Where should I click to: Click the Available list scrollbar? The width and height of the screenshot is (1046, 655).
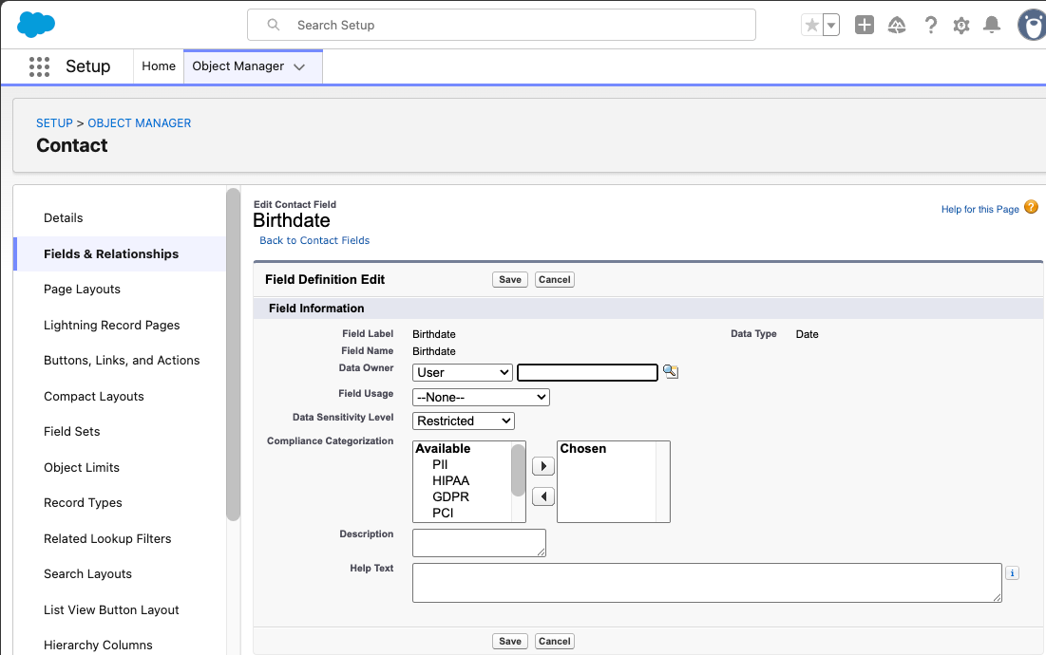point(518,471)
